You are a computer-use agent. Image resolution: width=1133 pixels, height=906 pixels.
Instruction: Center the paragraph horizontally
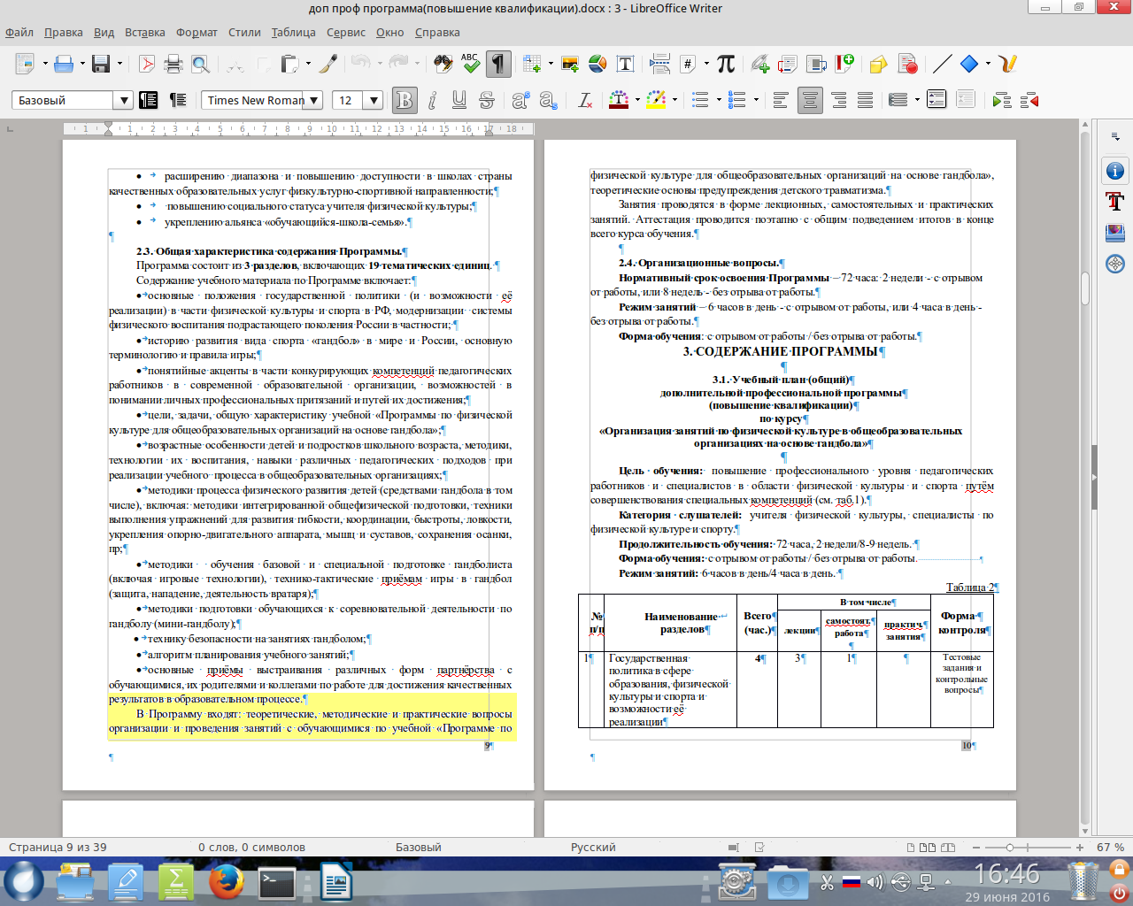coord(810,100)
